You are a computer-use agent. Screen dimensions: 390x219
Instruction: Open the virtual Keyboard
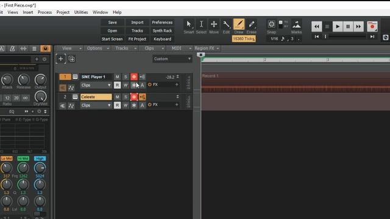click(x=162, y=39)
